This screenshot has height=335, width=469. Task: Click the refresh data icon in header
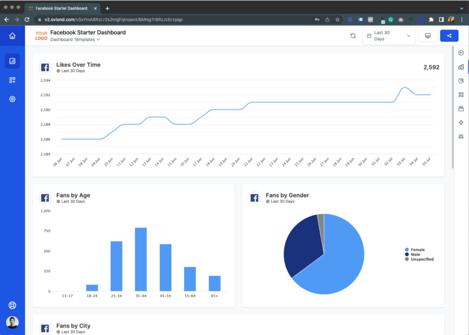pos(353,36)
